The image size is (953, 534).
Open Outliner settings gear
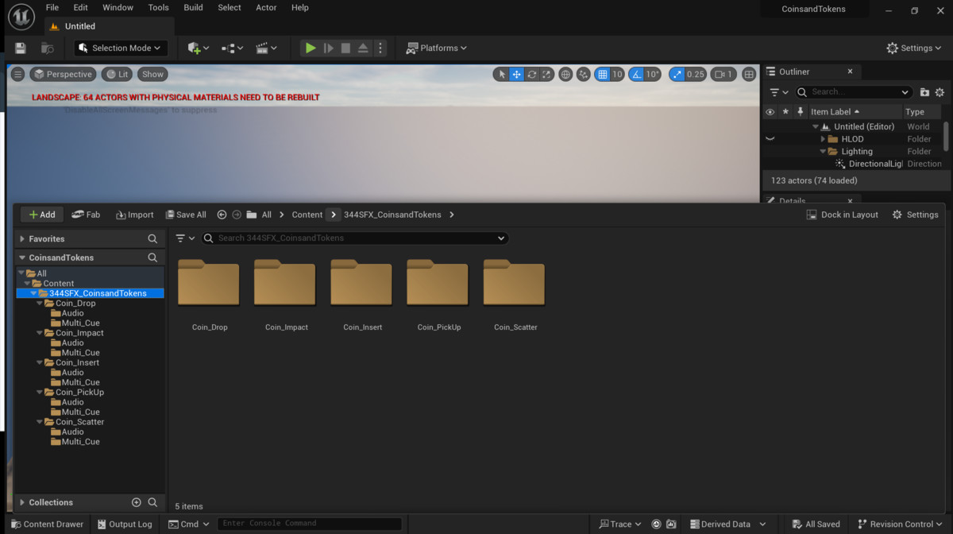pos(940,92)
